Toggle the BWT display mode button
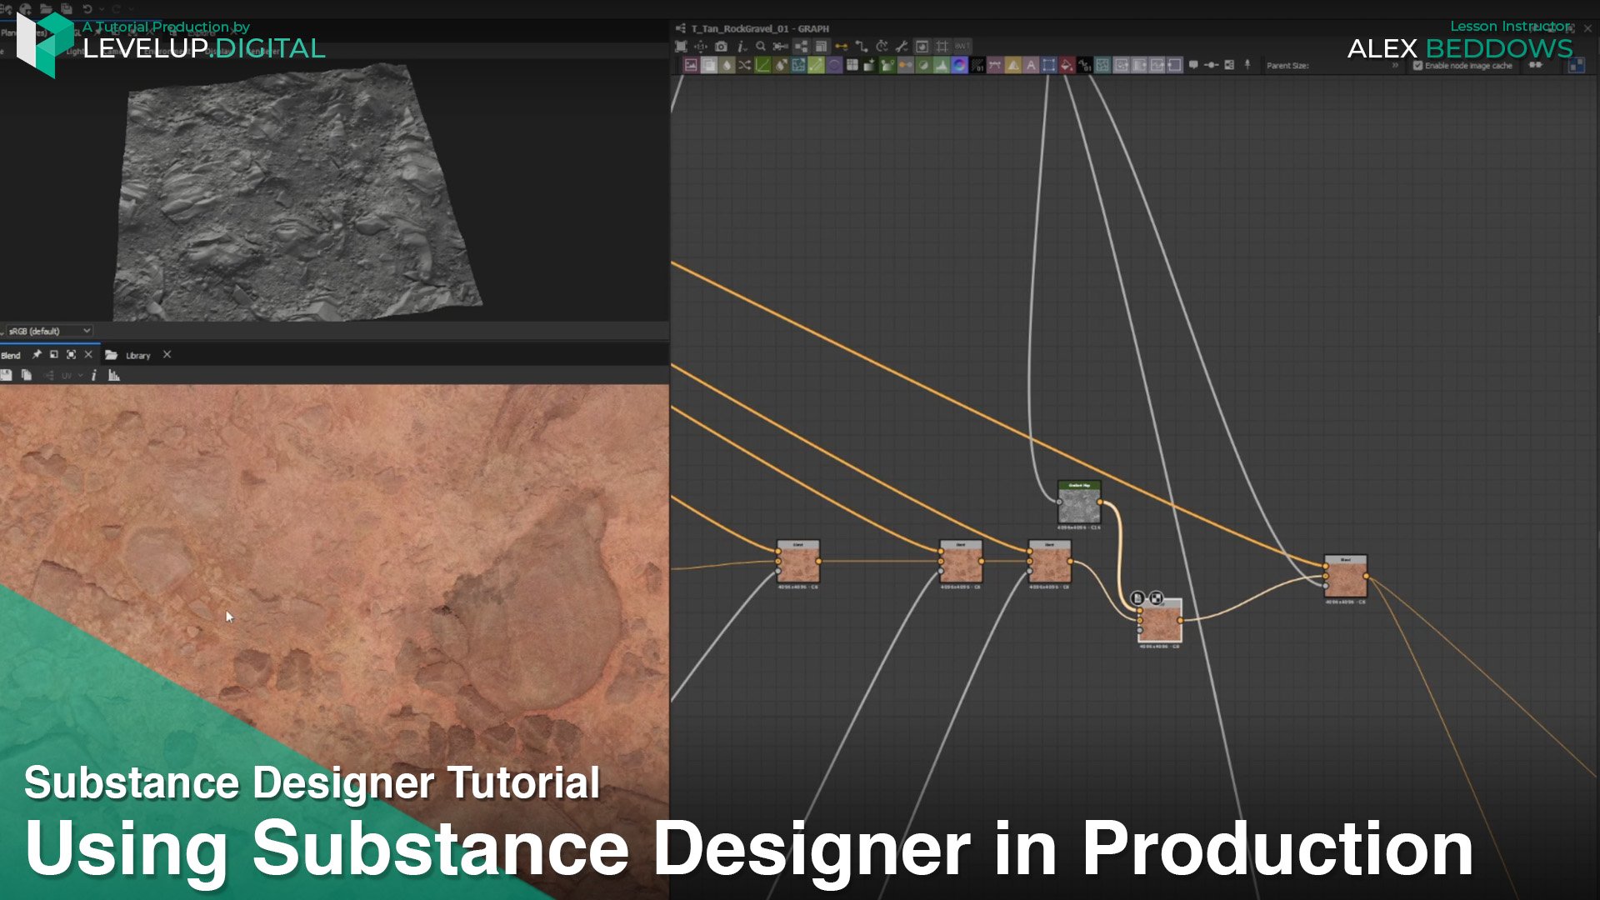 pos(962,46)
